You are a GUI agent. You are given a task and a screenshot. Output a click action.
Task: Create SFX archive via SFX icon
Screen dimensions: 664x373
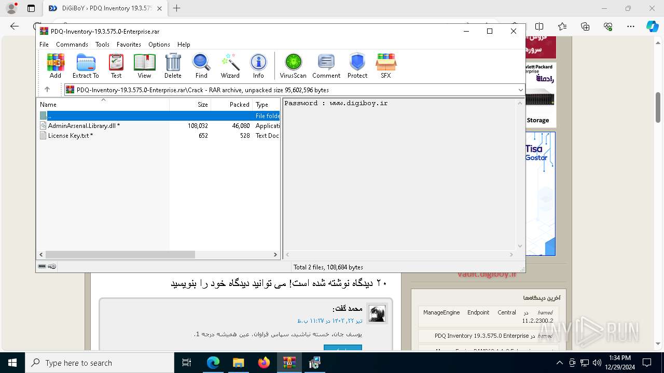(386, 66)
